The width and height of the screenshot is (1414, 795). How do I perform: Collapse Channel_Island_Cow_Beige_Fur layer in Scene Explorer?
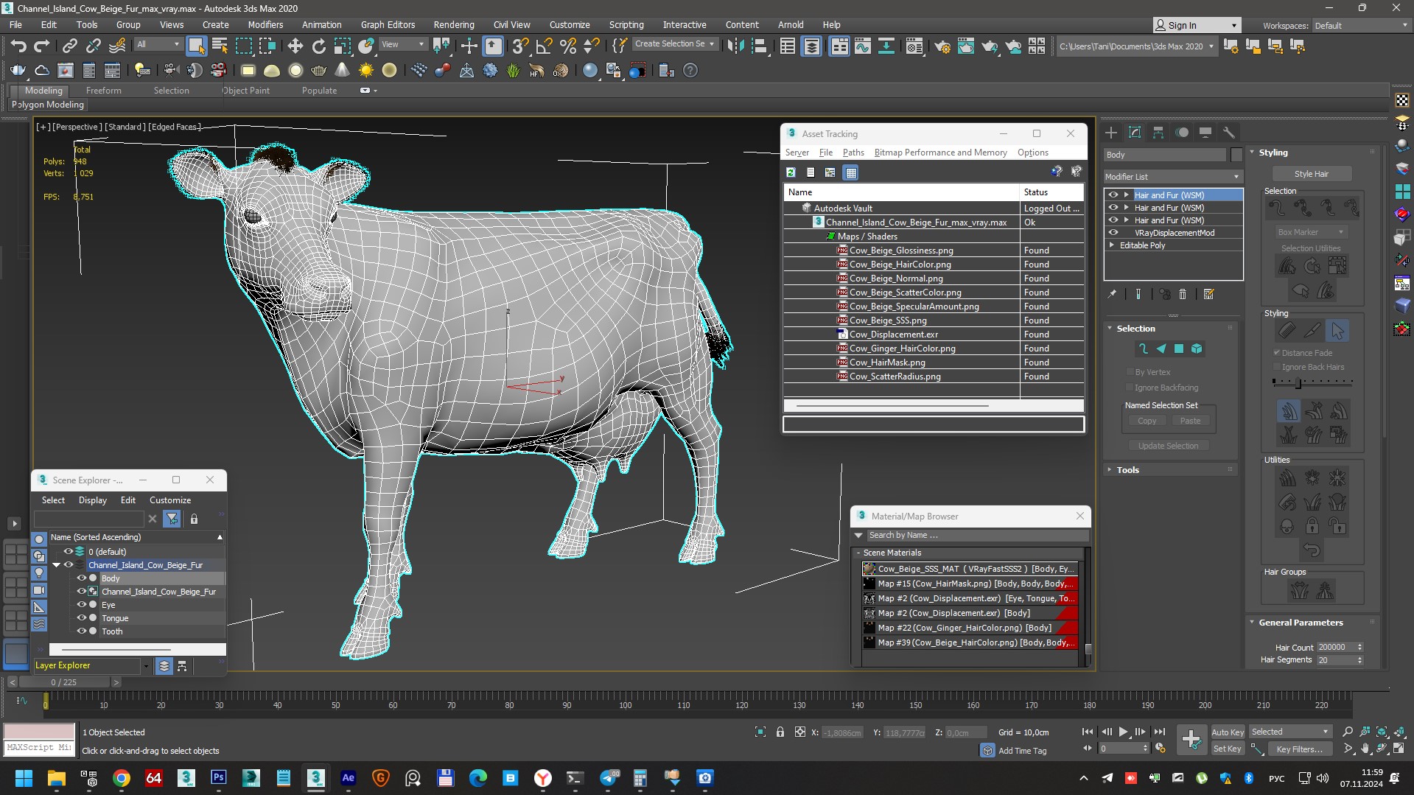[x=56, y=565]
